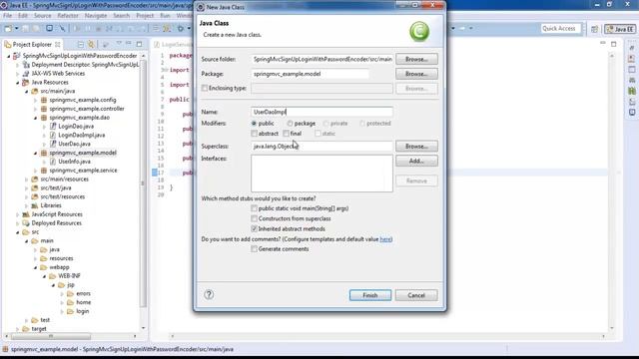Click the JAX-WS Web Services node icon
639x359 pixels.
pos(26,73)
